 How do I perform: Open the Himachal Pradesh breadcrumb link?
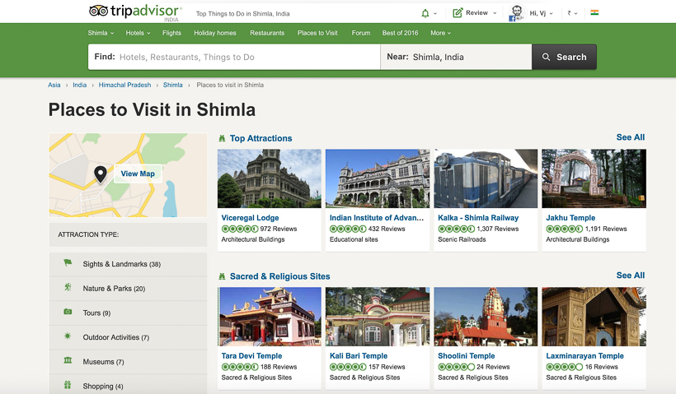coord(124,85)
